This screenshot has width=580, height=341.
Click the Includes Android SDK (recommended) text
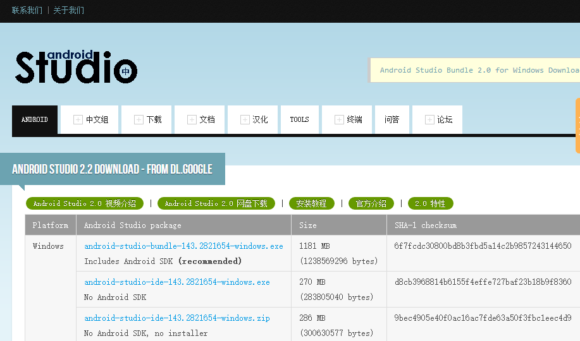click(163, 261)
